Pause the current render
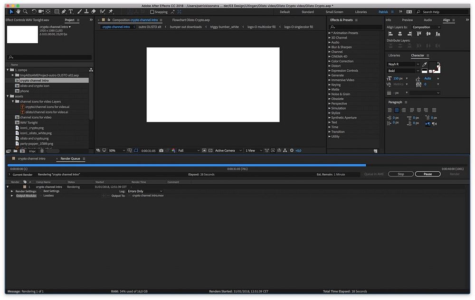This screenshot has height=300, width=475. coord(427,174)
